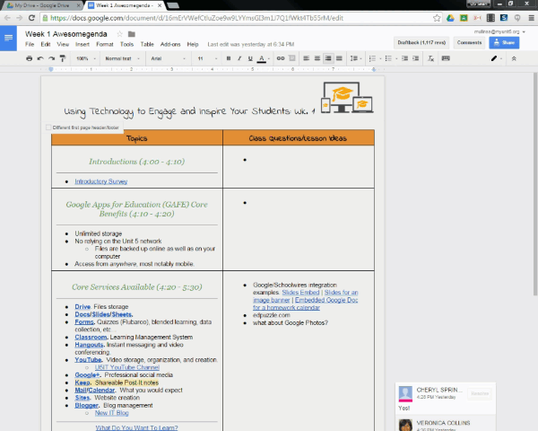Screen dimensions: 538x431
Task: Justify the text
Action: tap(339, 58)
